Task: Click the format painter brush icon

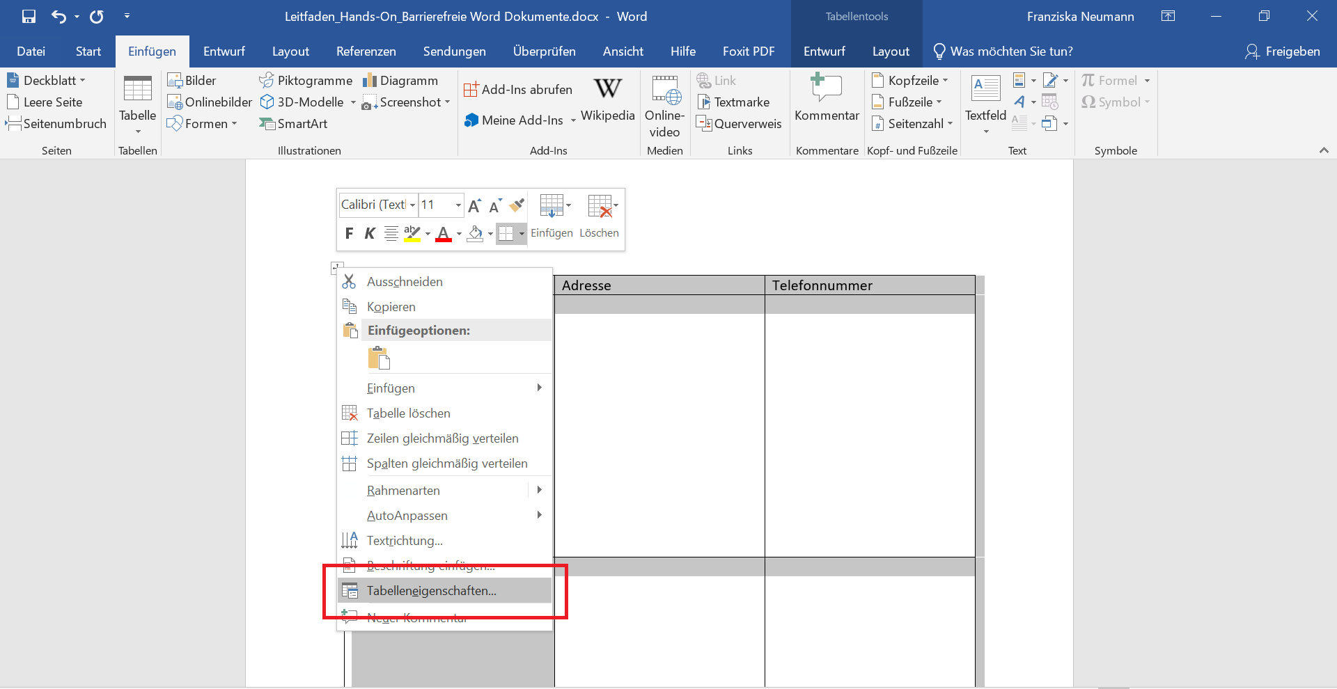Action: pyautogui.click(x=517, y=205)
